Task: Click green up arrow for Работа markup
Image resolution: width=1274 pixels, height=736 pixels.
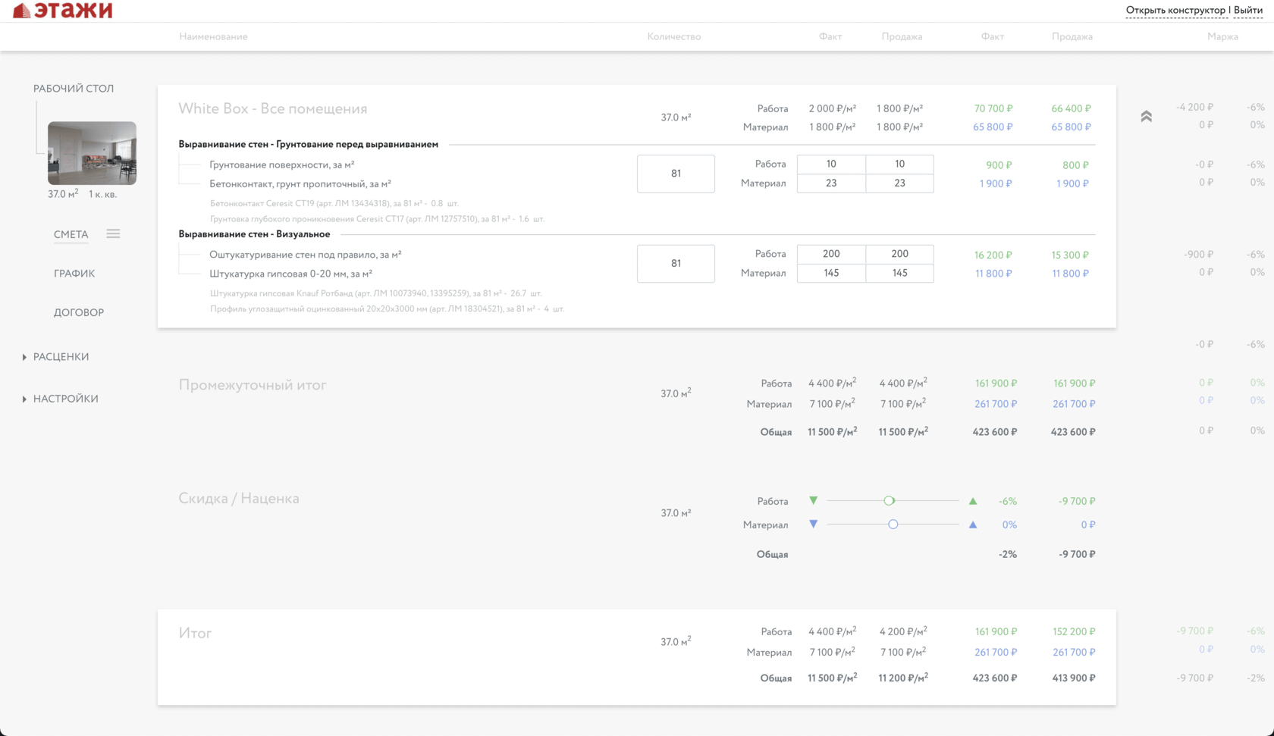Action: tap(973, 501)
